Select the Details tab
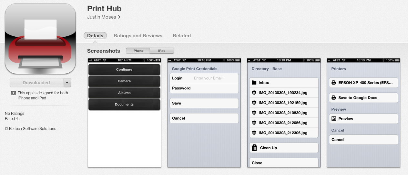Viewport: 408px width, 175px height. [x=95, y=36]
